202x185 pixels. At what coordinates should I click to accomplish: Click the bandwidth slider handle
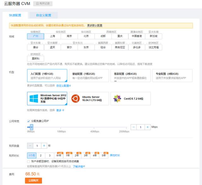click(x=32, y=127)
